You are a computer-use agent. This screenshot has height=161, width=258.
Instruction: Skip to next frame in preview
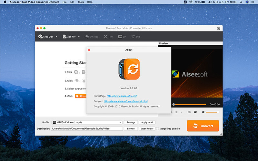coord(181,112)
